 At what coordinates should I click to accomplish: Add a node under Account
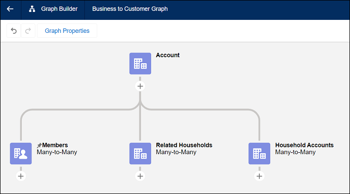140,86
